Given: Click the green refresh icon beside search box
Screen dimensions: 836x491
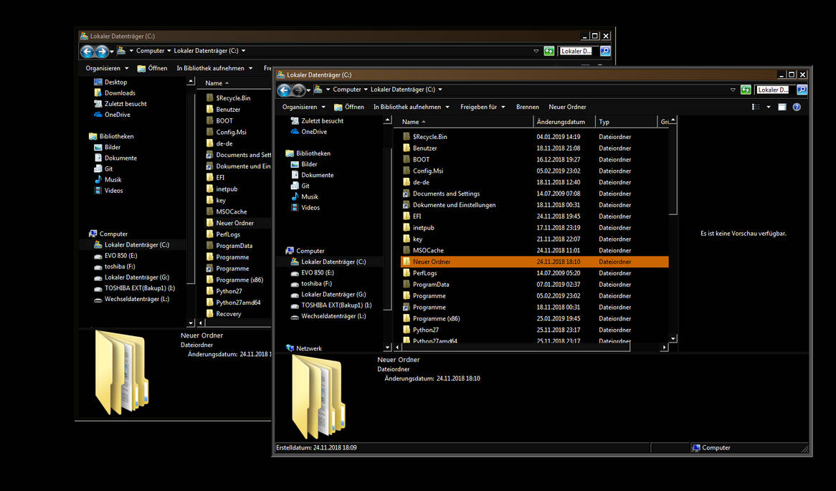Looking at the screenshot, I should 746,90.
